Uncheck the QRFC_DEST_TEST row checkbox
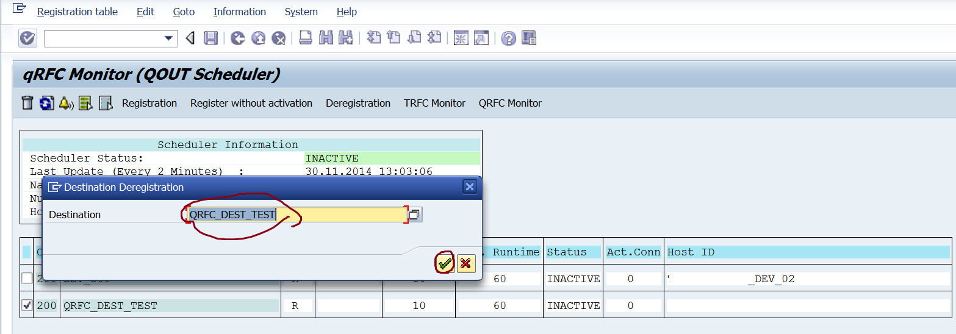Screen dimensions: 956x334 pyautogui.click(x=27, y=305)
